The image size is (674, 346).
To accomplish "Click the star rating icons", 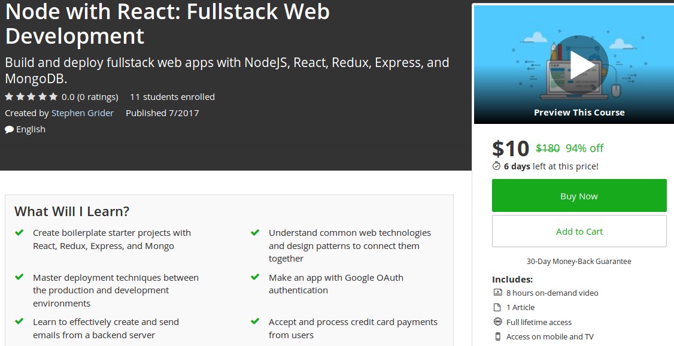I will pos(31,97).
